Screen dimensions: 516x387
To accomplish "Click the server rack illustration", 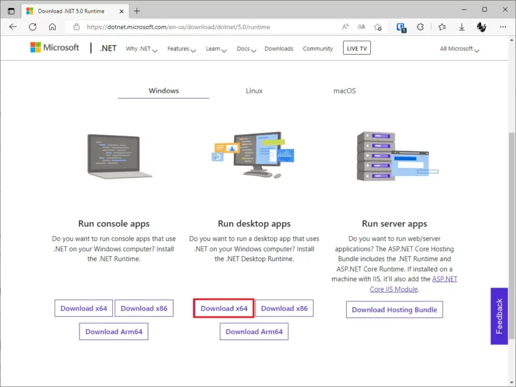I will [x=398, y=156].
